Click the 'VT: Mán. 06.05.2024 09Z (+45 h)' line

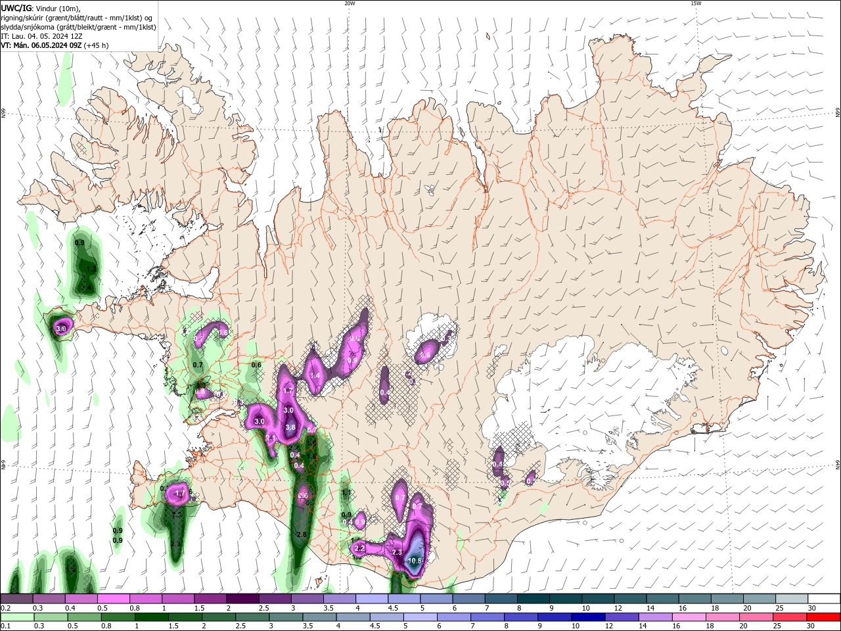pyautogui.click(x=55, y=45)
